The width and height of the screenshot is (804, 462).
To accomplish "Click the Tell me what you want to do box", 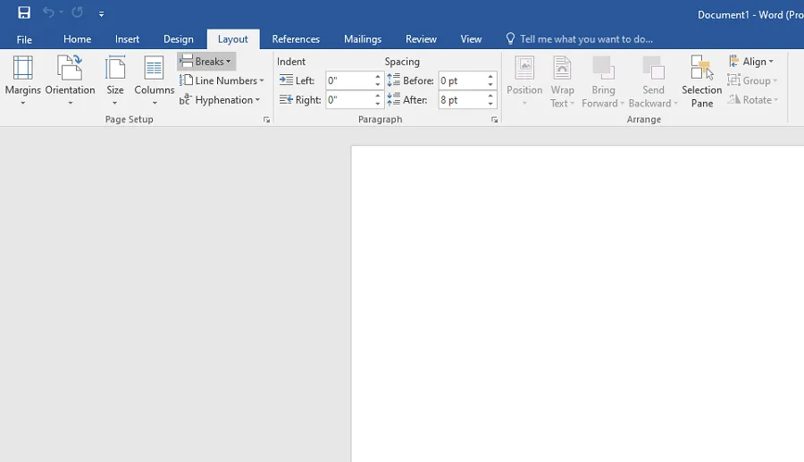I will pyautogui.click(x=580, y=39).
